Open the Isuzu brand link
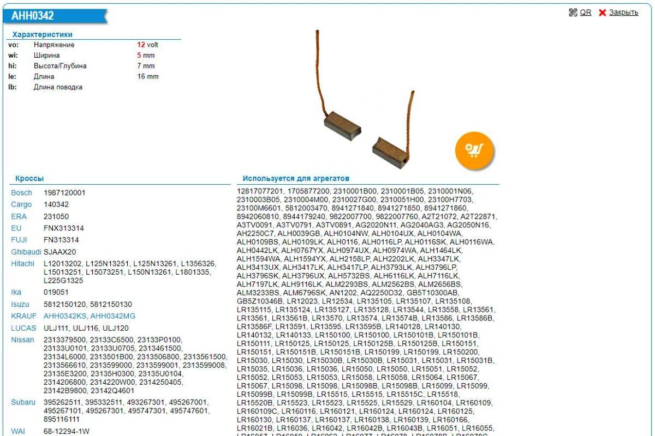This screenshot has width=655, height=436. [x=20, y=304]
